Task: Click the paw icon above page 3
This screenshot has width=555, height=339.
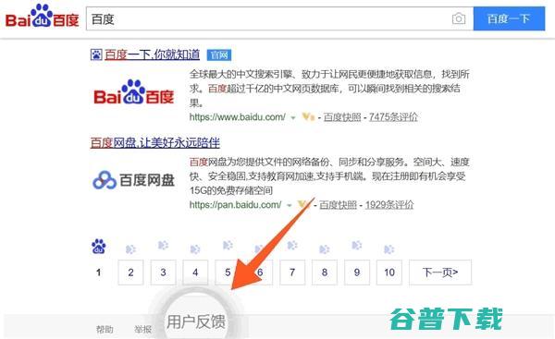Action: coord(163,245)
